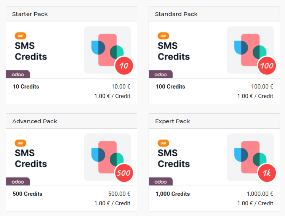Screen dimensions: 285x216
Task: Click the IAP badge in Advanced Pack
Action: pos(21,143)
